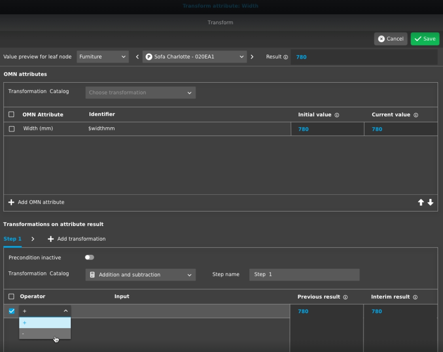Viewport: 443px width, 352px height.
Task: Click the Interim result info icon
Action: pyautogui.click(x=415, y=297)
